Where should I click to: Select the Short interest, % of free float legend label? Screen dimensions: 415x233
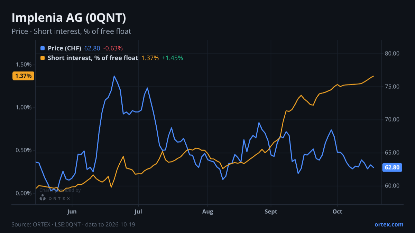tap(93, 58)
